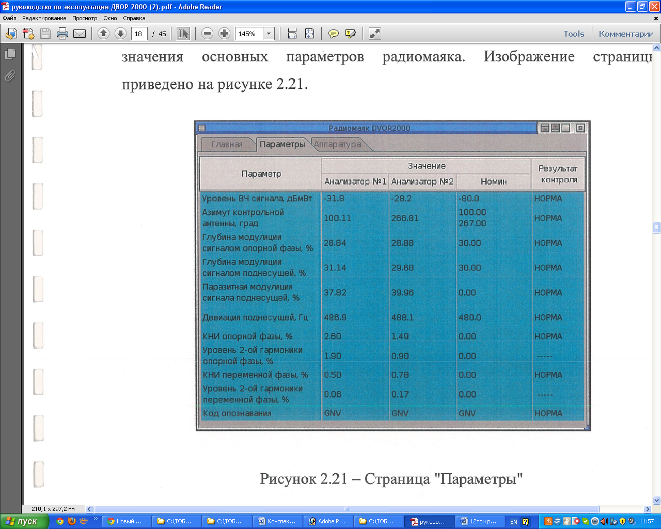Select the highlight text tool
Image resolution: width=661 pixels, height=529 pixels.
pyautogui.click(x=351, y=34)
